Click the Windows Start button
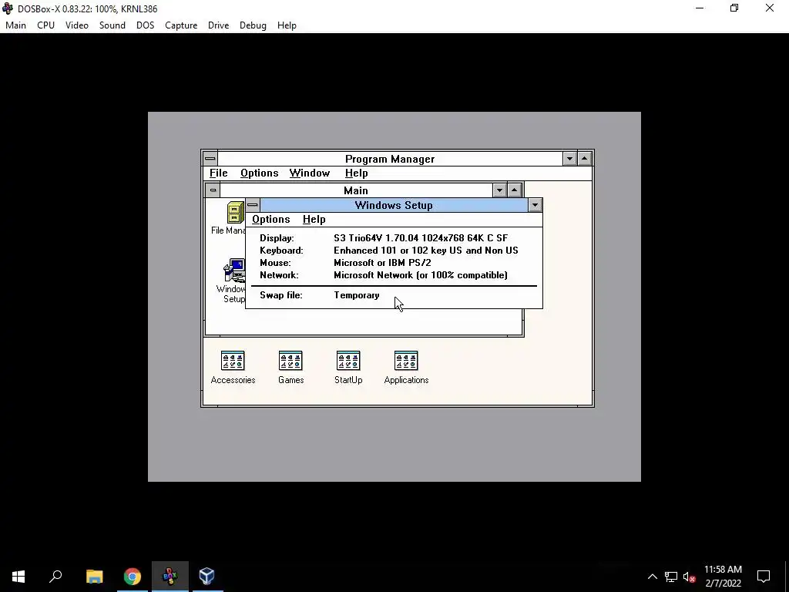 18,577
